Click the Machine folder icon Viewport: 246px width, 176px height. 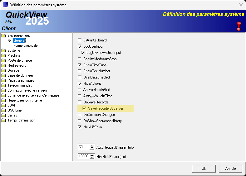tap(3, 55)
